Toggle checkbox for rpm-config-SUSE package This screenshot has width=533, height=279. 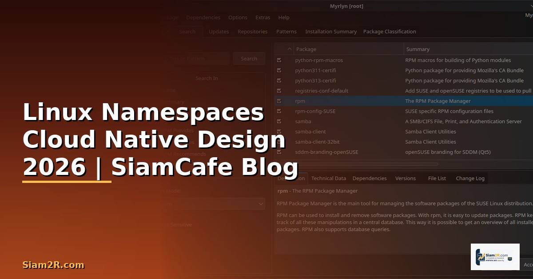point(279,111)
